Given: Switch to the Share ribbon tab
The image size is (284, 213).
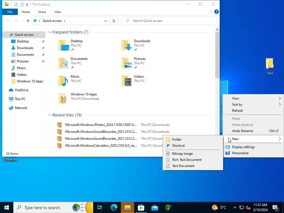Looking at the screenshot, I should point(42,12).
